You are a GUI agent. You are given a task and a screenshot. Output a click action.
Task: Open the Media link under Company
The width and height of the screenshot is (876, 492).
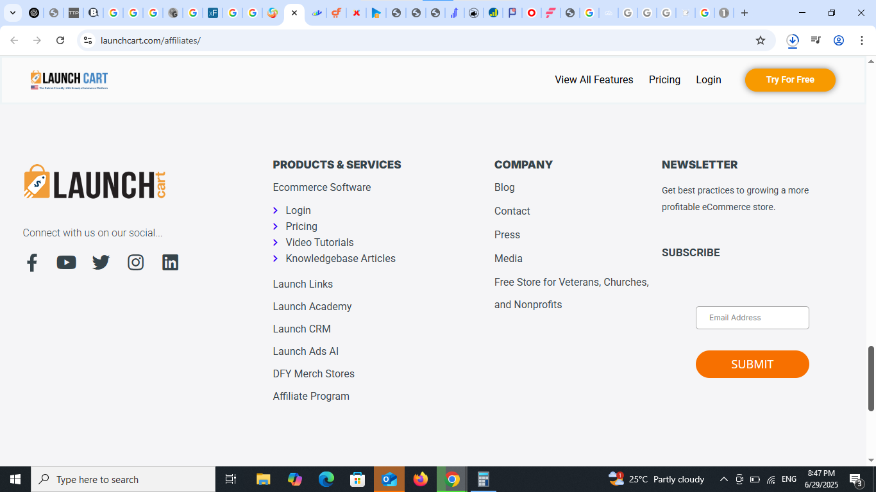pyautogui.click(x=509, y=259)
